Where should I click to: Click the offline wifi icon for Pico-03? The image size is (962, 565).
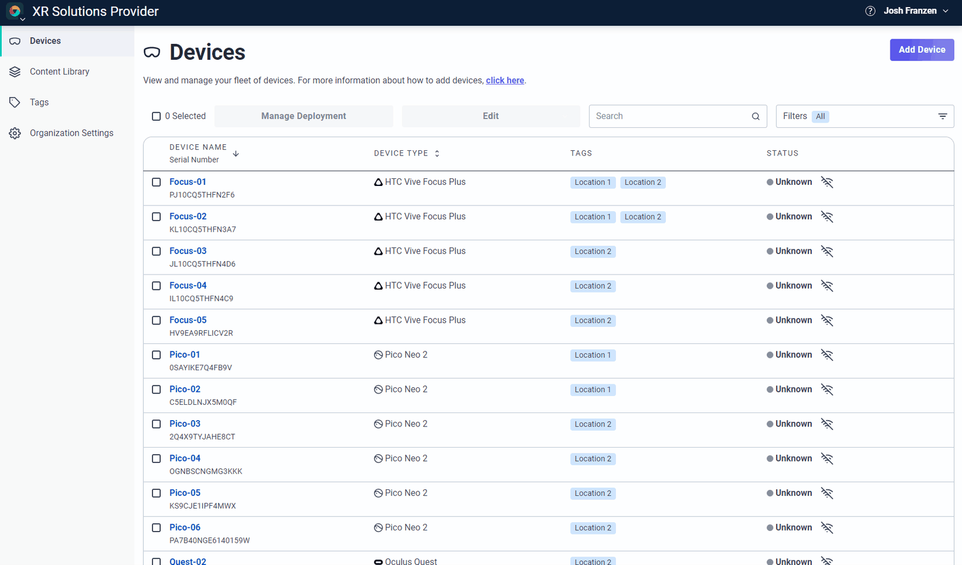pyautogui.click(x=826, y=424)
